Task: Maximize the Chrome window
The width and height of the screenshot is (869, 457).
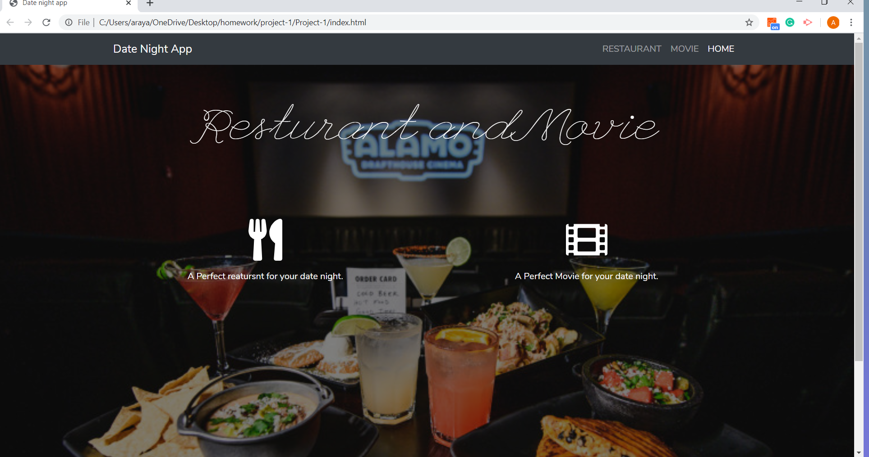Action: click(824, 2)
